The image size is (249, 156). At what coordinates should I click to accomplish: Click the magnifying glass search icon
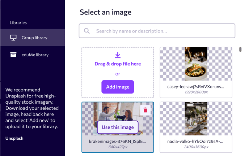coord(87,31)
